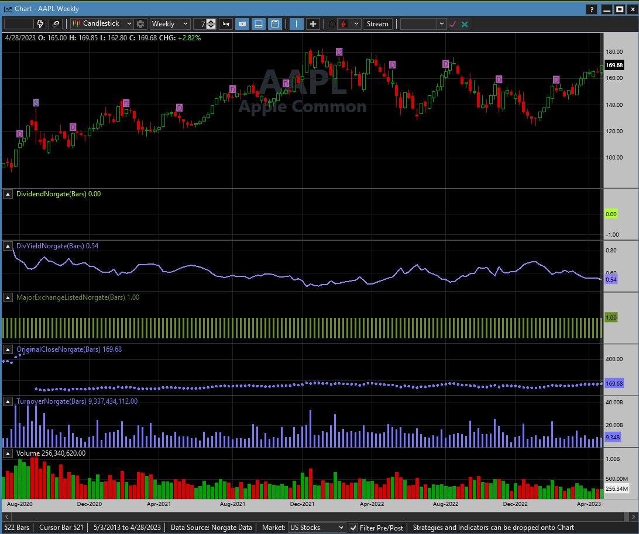This screenshot has width=639, height=534.
Task: Click the S split event marker
Action: tap(36, 103)
